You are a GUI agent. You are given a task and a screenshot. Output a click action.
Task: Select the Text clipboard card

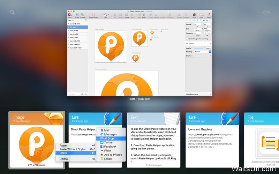click(153, 140)
